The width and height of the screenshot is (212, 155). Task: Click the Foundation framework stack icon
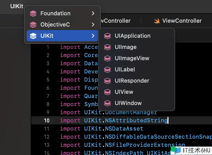(x=33, y=14)
